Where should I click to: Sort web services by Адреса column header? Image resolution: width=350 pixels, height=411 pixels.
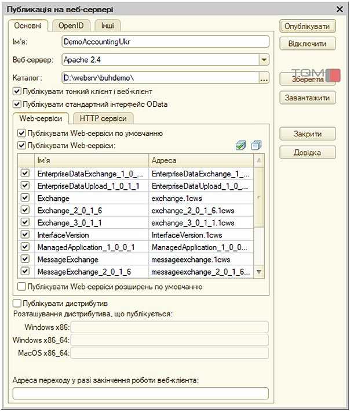pyautogui.click(x=200, y=160)
